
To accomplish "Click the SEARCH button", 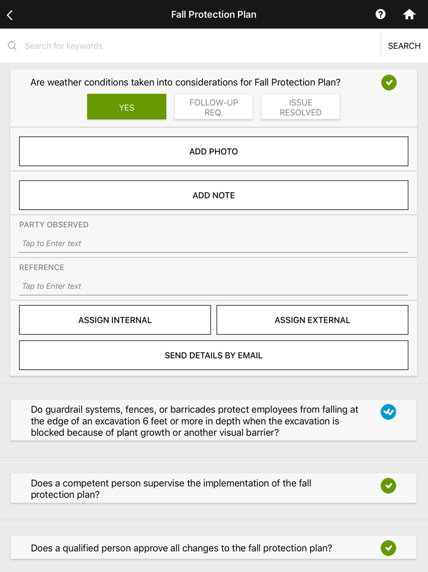I will pyautogui.click(x=404, y=46).
